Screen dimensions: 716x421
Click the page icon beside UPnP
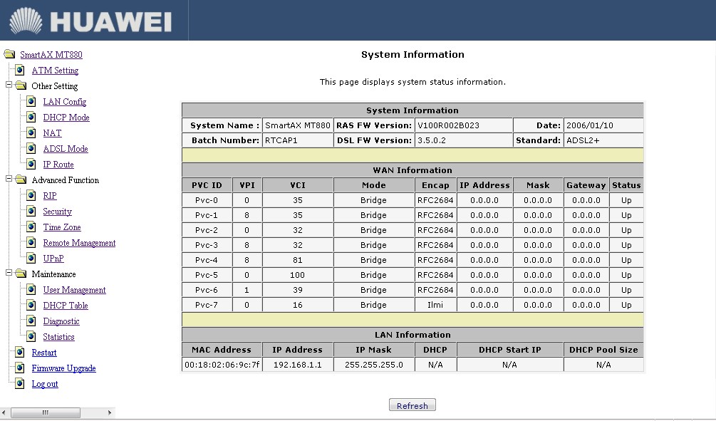(31, 258)
